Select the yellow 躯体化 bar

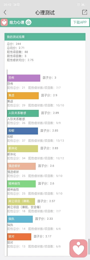coord(22,149)
